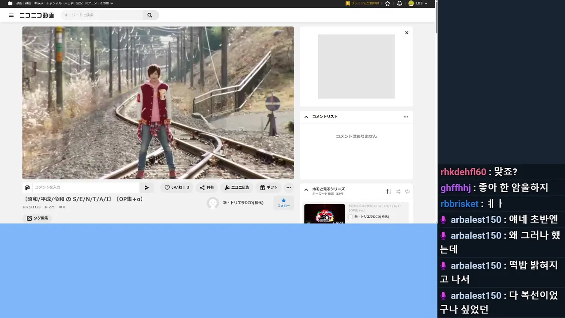Click the ニコニコ広告 button

[237, 187]
